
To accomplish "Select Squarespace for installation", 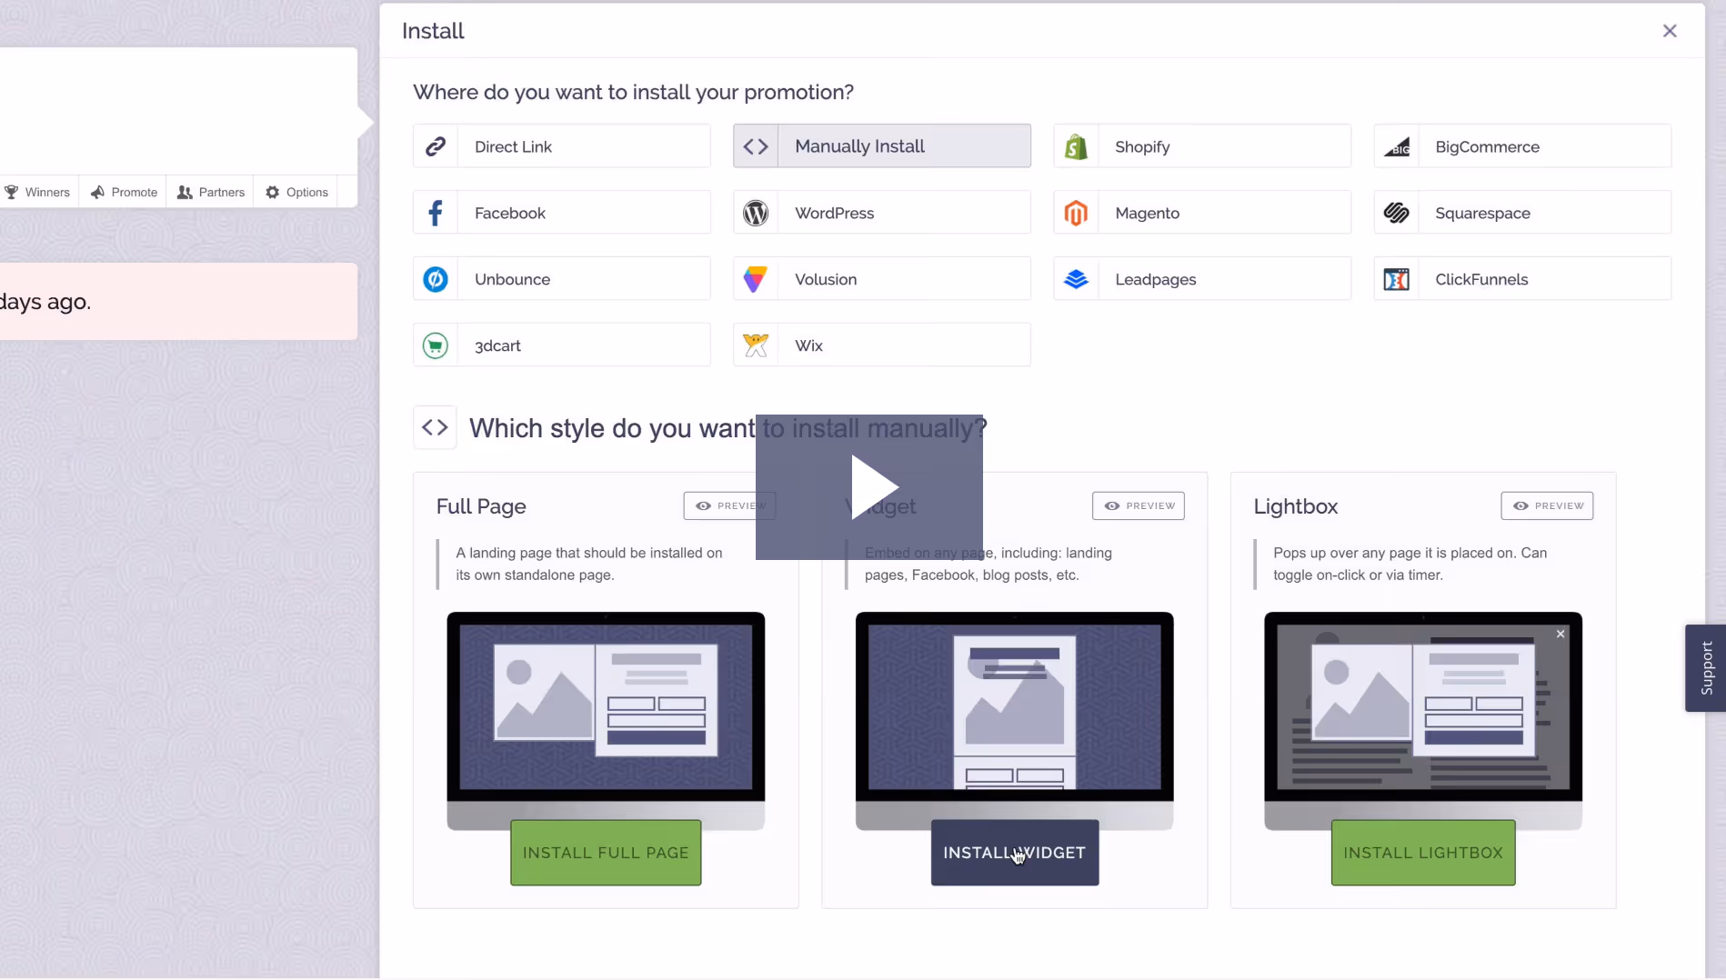I will 1520,212.
